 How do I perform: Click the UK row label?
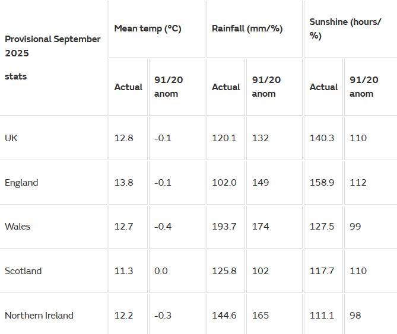click(11, 138)
